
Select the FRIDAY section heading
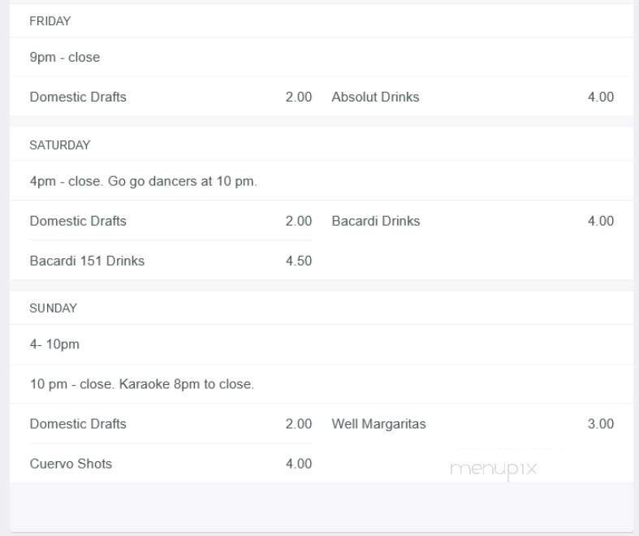pos(50,21)
